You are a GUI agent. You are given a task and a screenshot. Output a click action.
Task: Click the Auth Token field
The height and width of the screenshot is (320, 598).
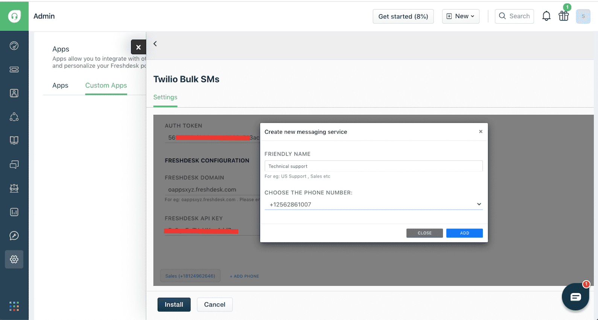point(213,138)
